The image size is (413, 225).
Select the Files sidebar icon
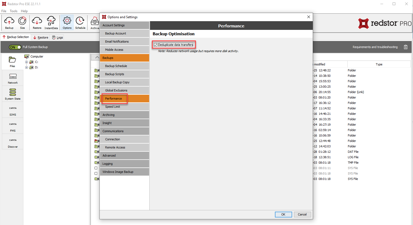point(12,62)
